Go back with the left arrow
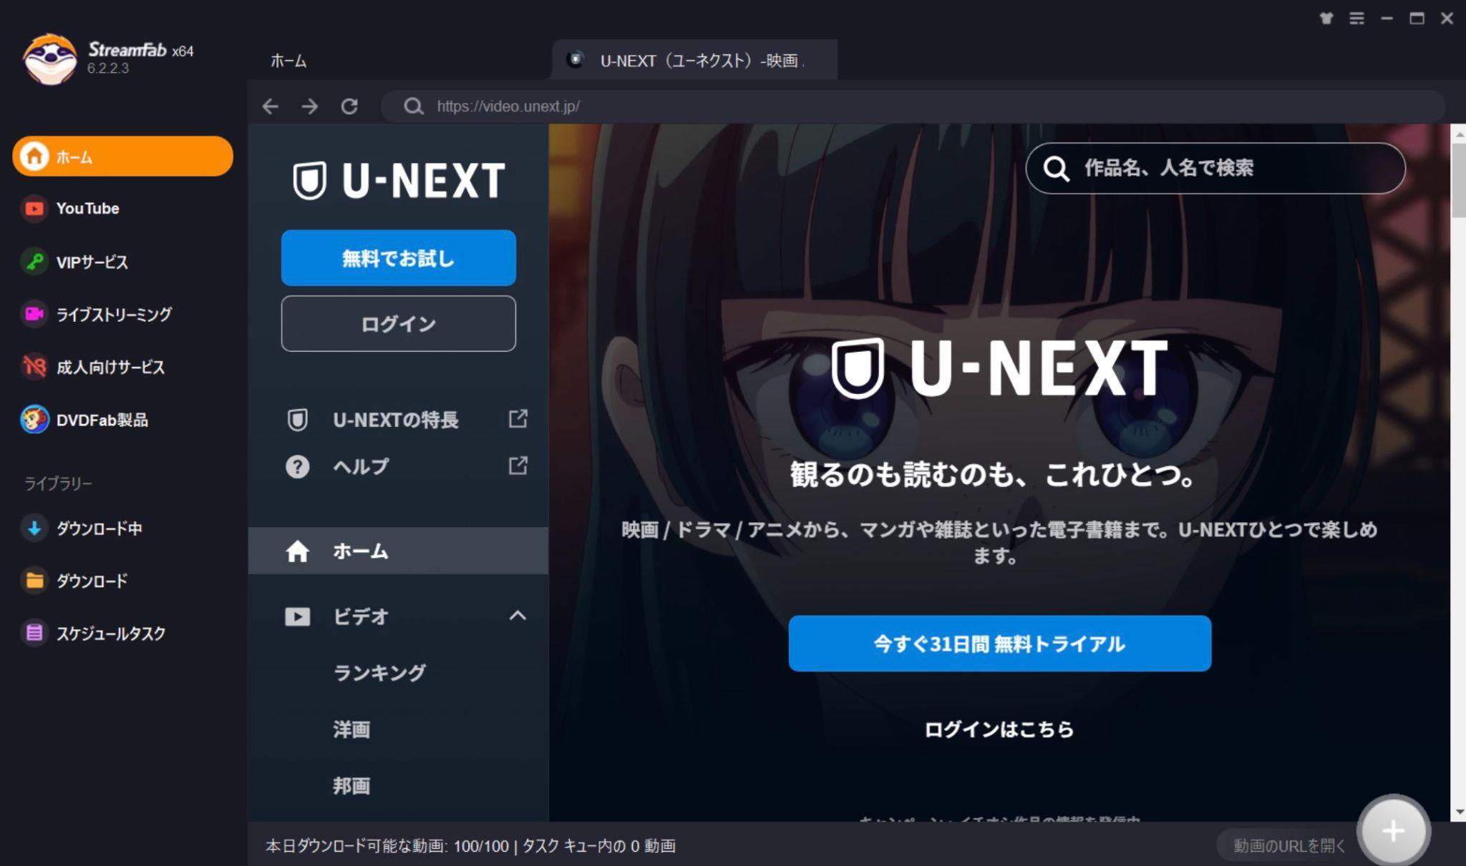Screen dimensions: 1466x866 270,107
